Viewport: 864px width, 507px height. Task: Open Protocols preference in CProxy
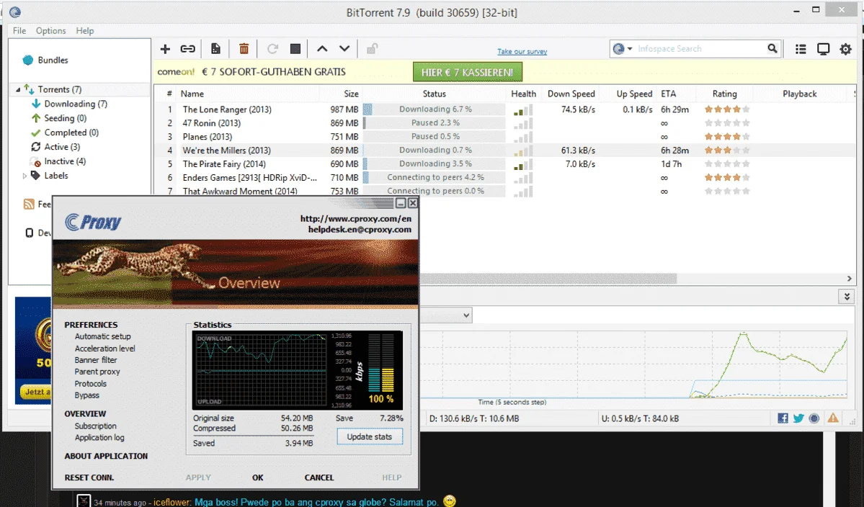point(90,384)
